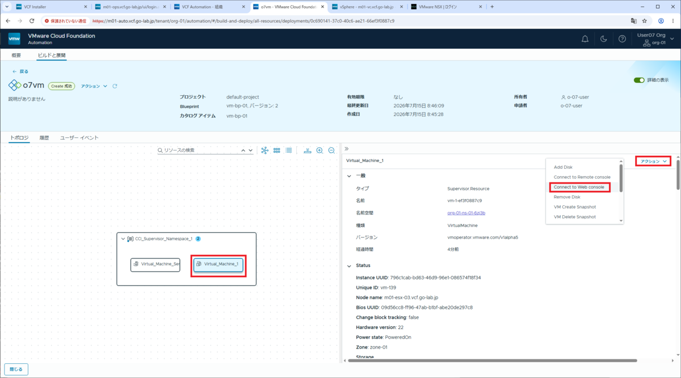Zoom in on the topology canvas

coord(320,150)
